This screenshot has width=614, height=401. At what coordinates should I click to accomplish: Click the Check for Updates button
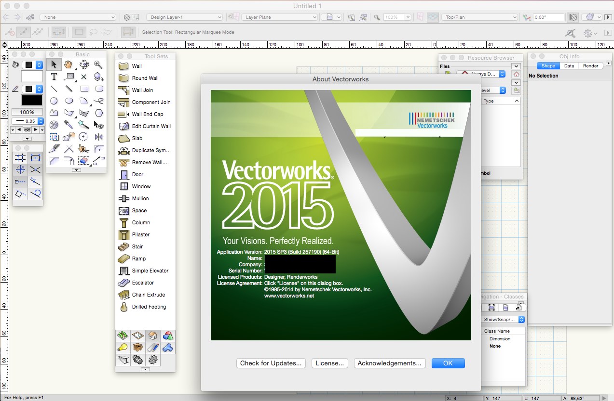tap(271, 363)
